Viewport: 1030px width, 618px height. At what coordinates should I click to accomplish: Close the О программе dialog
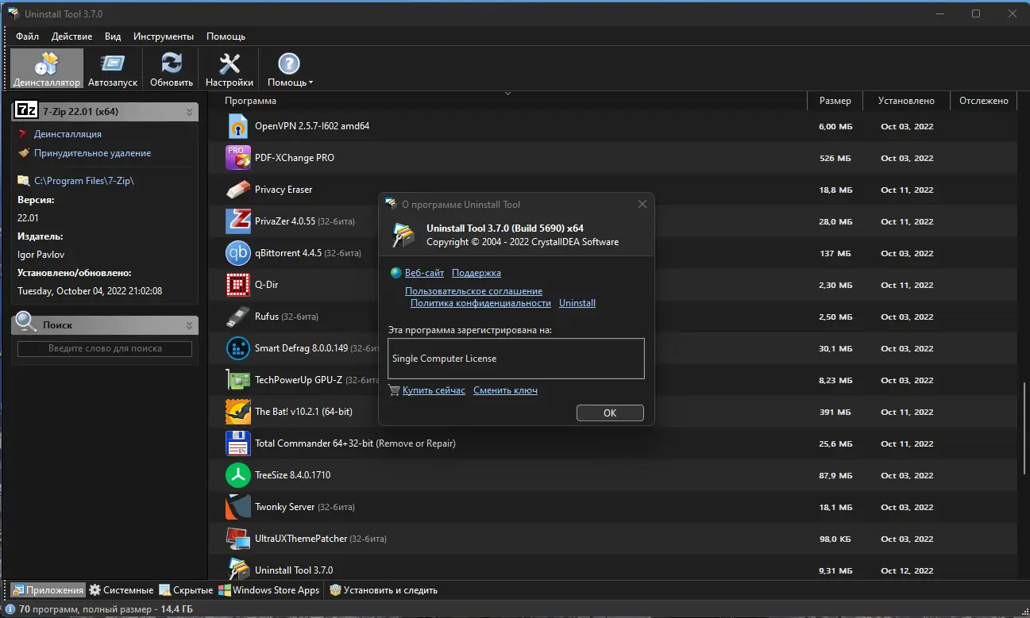point(642,204)
